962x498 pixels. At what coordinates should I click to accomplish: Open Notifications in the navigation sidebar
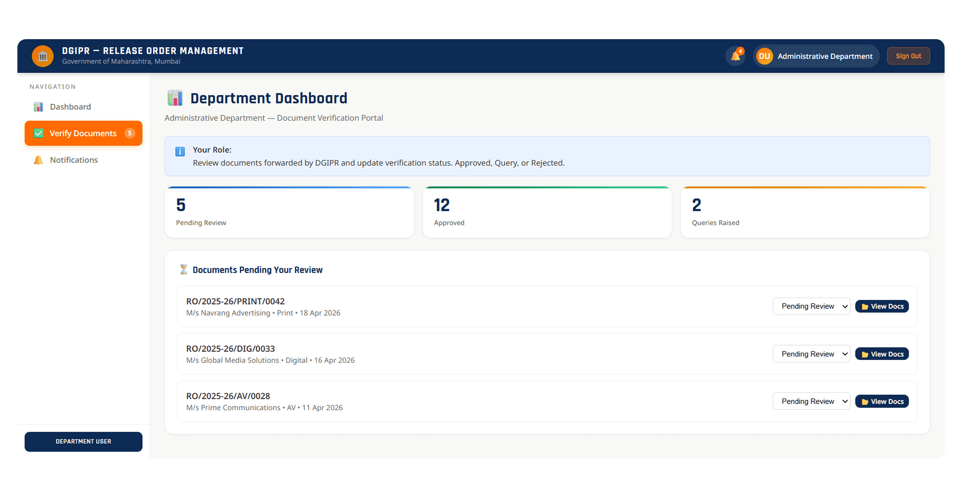83,160
